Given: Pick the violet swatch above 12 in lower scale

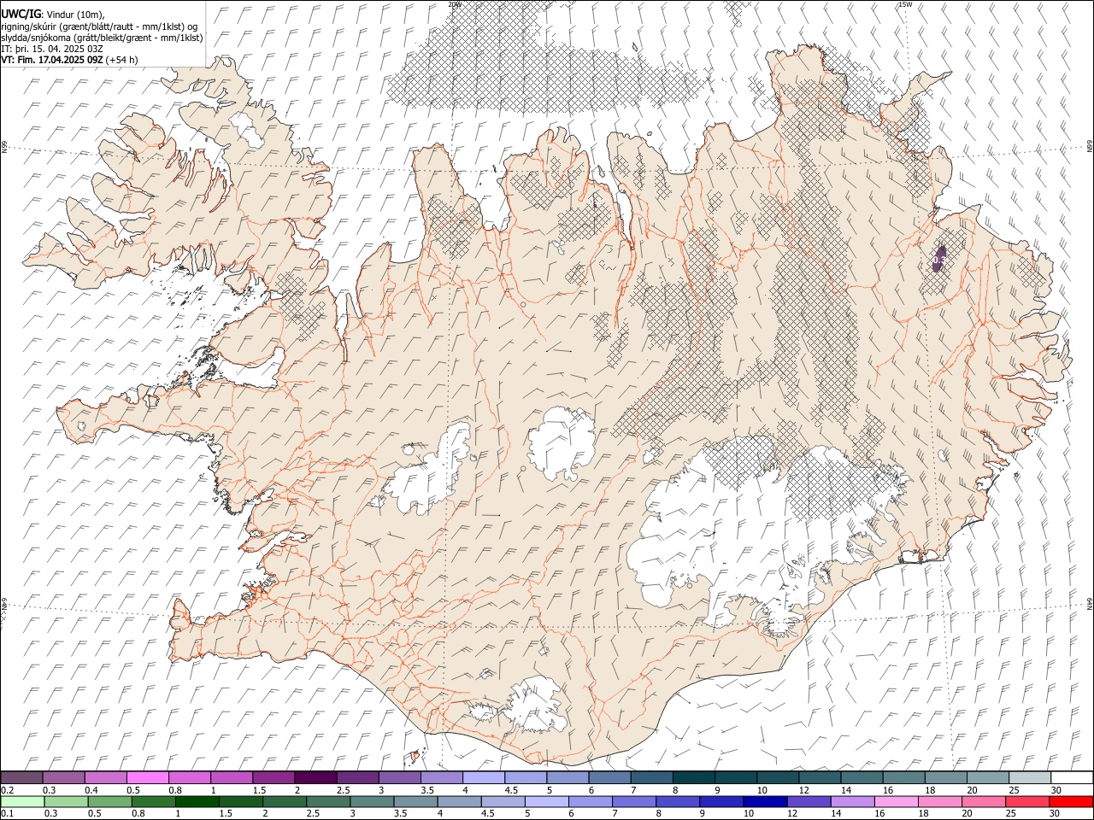Looking at the screenshot, I should (x=809, y=802).
